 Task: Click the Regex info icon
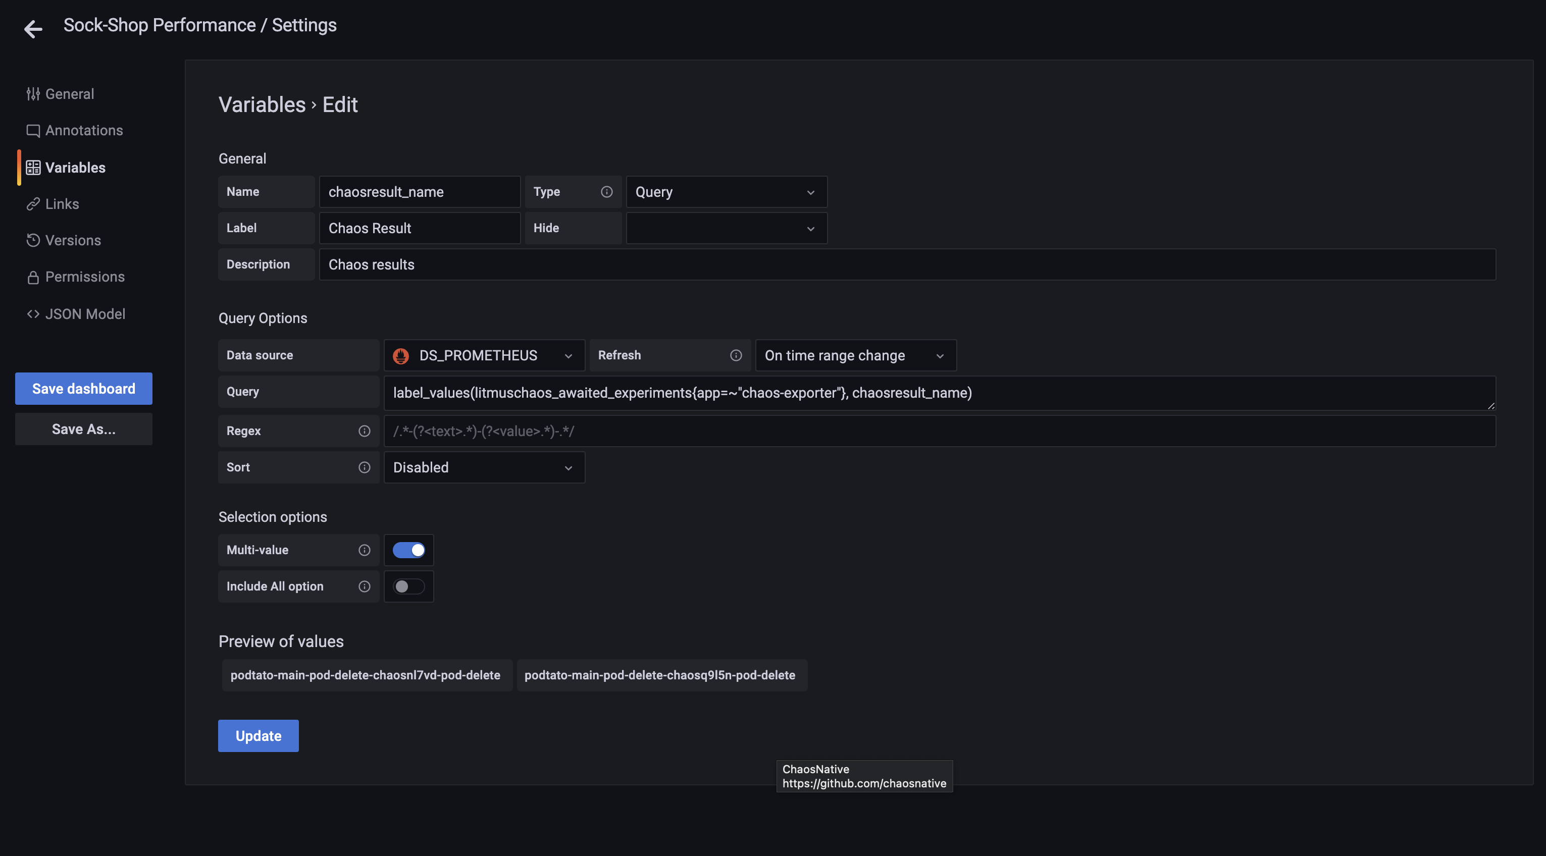point(364,431)
